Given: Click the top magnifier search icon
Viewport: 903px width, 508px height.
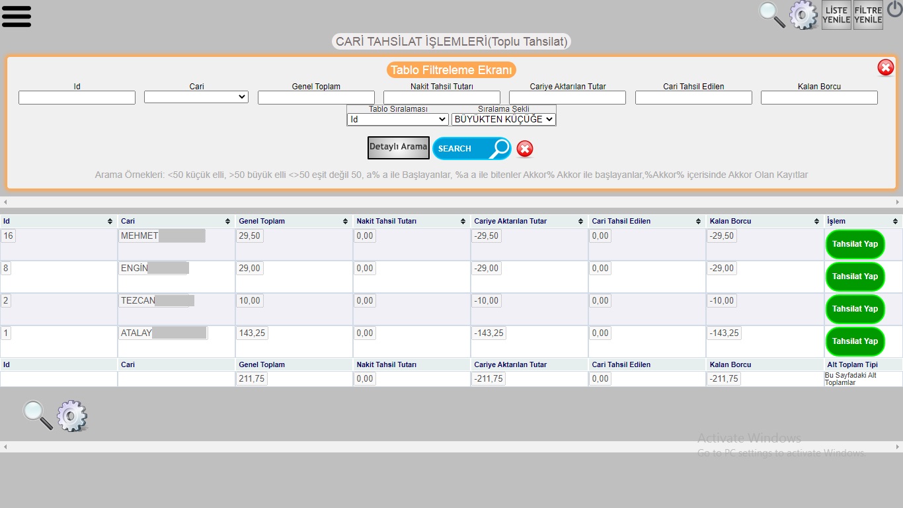Looking at the screenshot, I should (x=771, y=15).
